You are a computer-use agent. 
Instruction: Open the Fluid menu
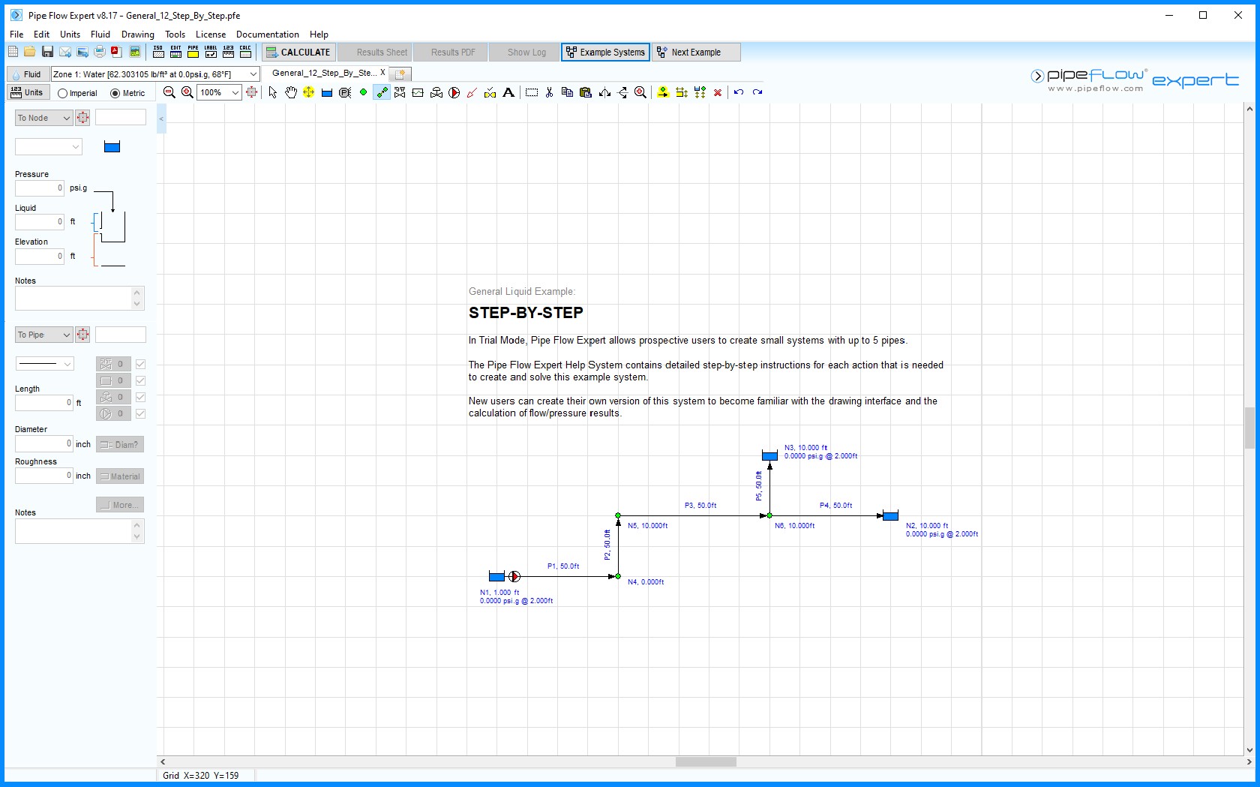click(x=100, y=34)
